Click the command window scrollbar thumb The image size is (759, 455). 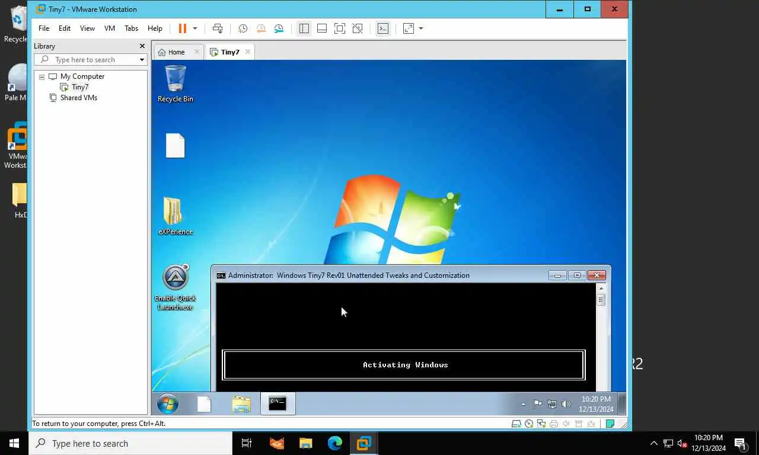(x=601, y=300)
